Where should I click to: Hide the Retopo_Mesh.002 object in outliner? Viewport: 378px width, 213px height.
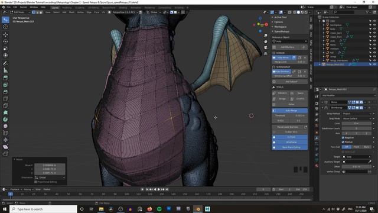click(374, 64)
